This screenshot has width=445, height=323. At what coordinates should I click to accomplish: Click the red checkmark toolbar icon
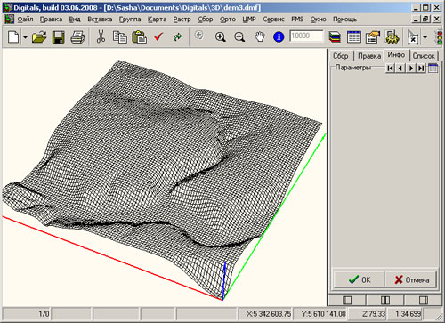tap(158, 37)
